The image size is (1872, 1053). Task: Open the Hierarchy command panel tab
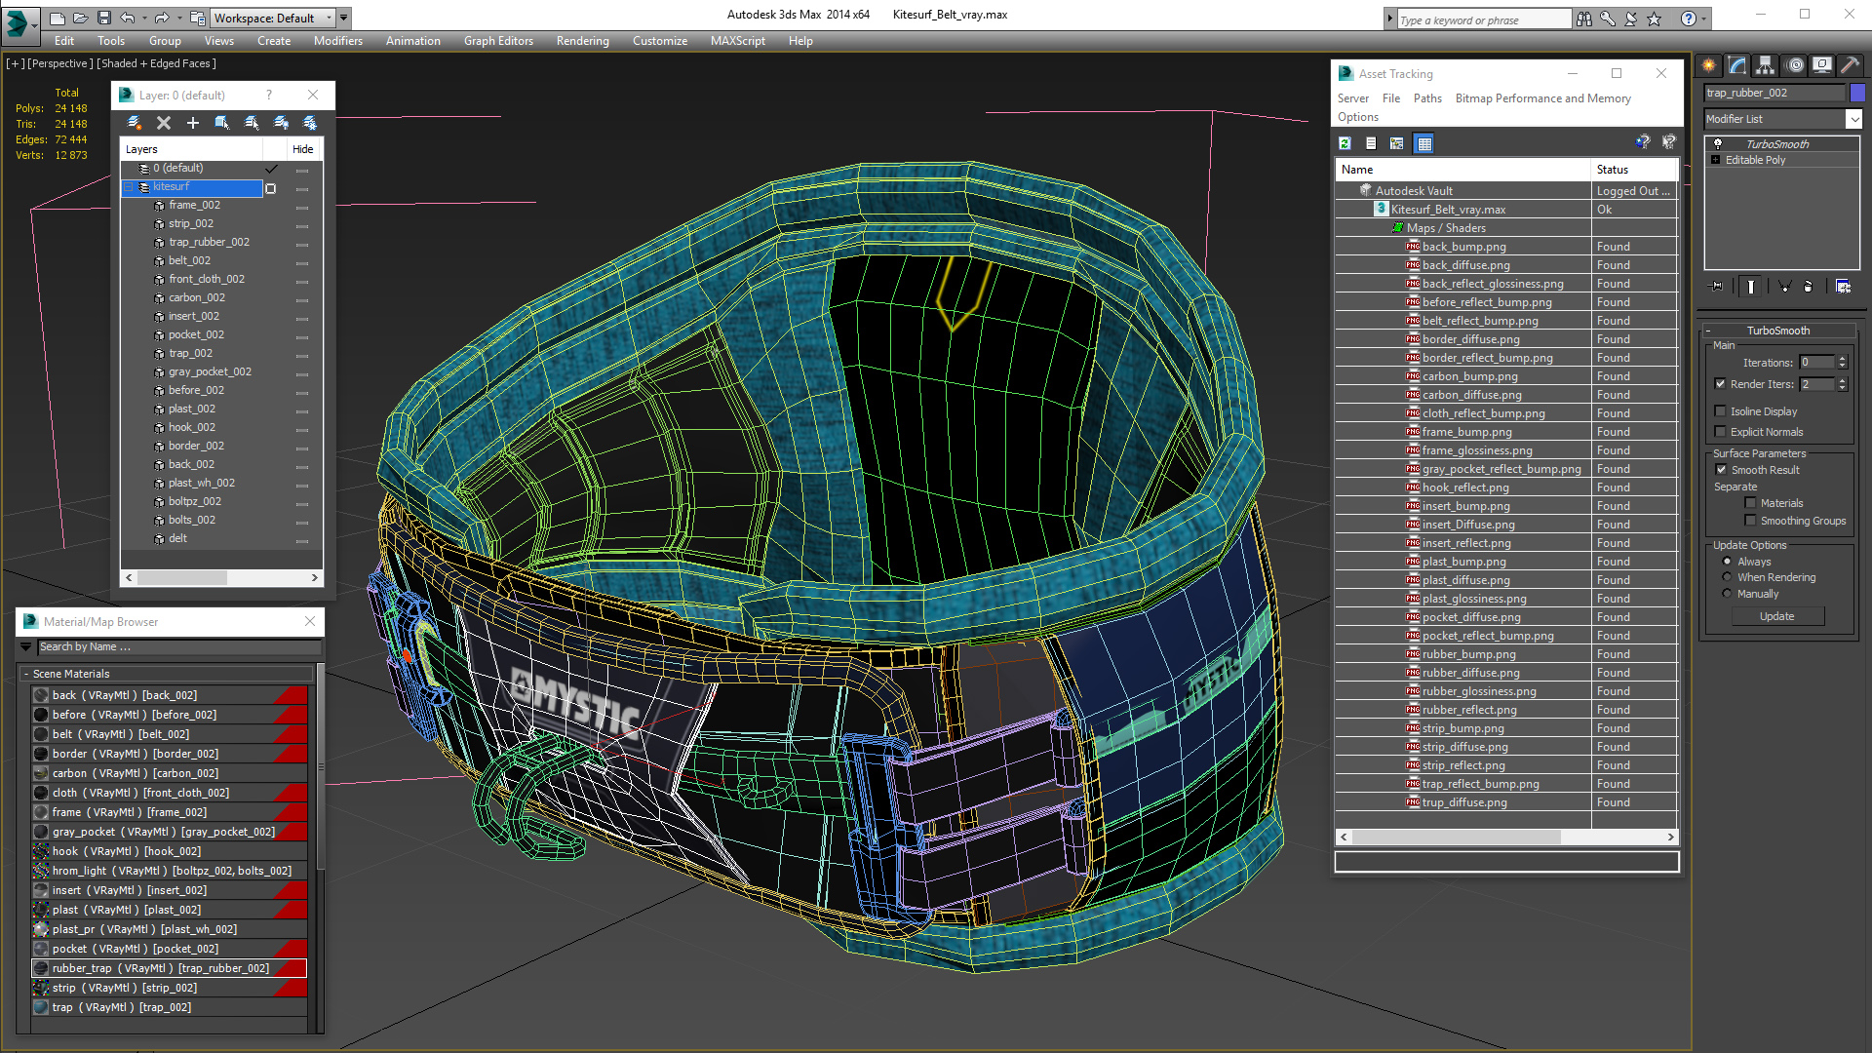(1766, 65)
